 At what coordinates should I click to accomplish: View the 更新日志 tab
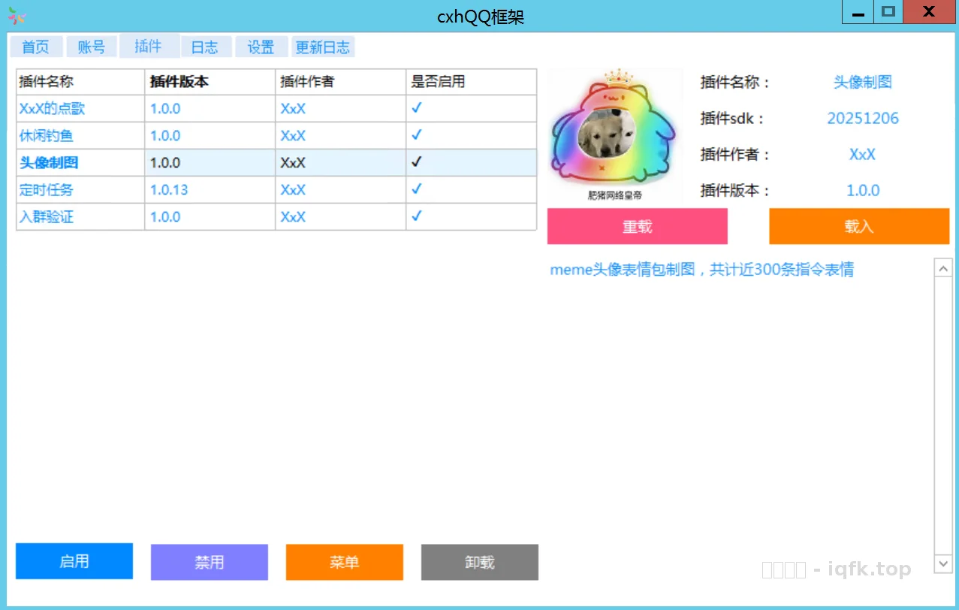tap(323, 46)
